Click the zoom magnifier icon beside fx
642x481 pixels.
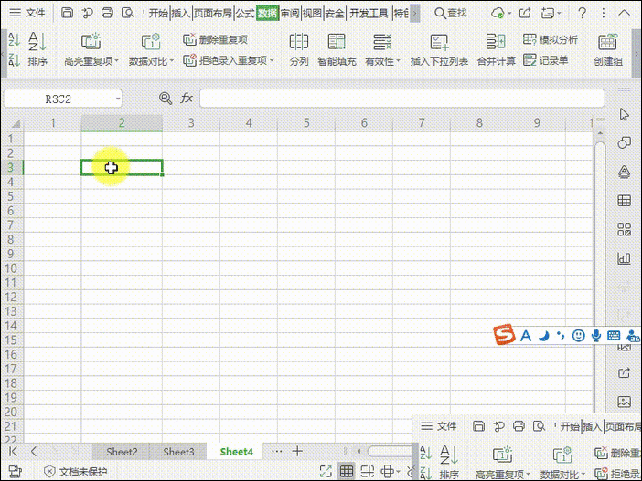pyautogui.click(x=166, y=99)
